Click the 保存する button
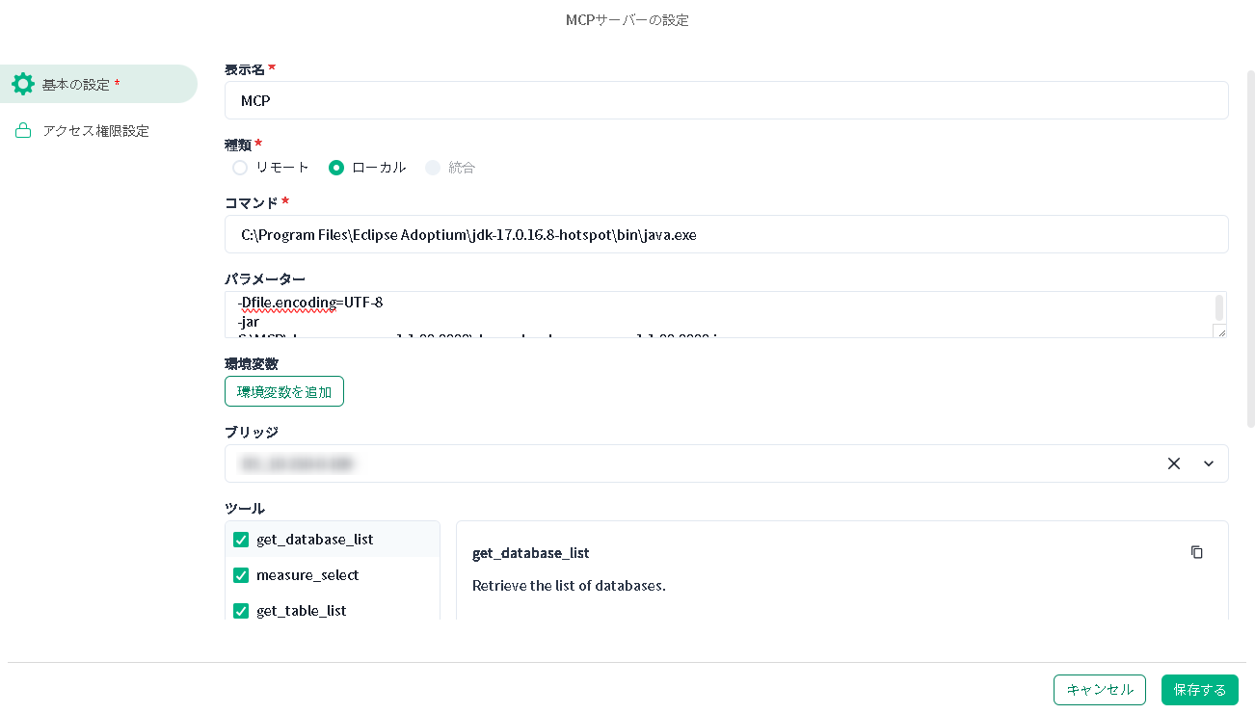The image size is (1255, 714). click(x=1199, y=690)
